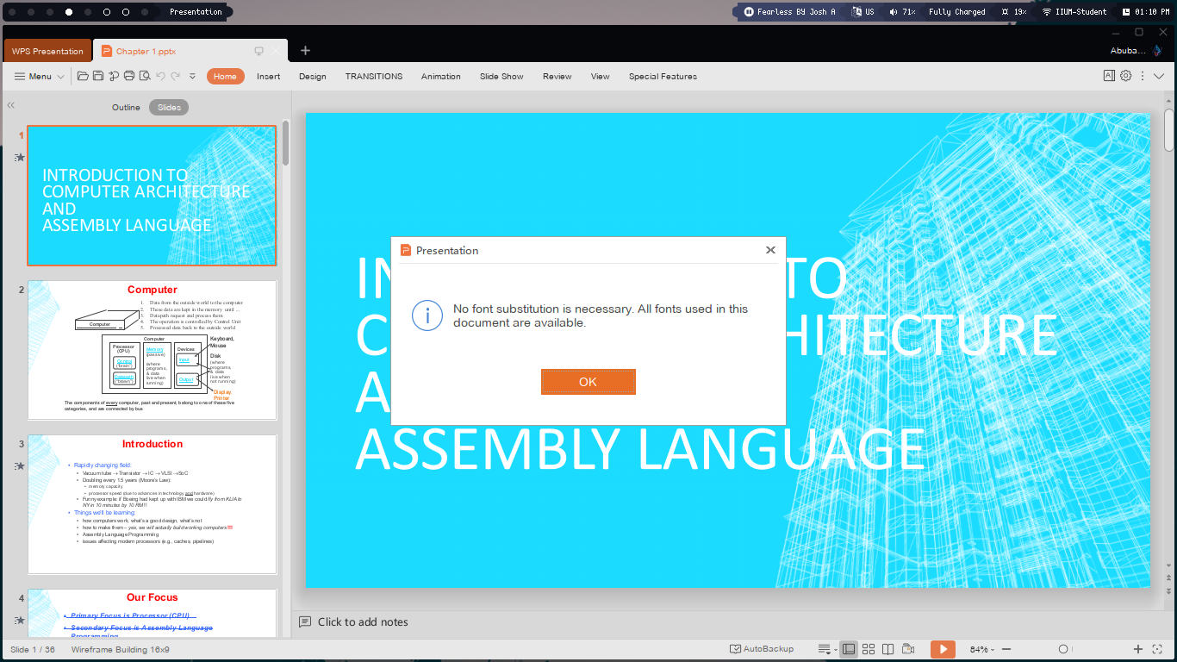1177x662 pixels.
Task: Click AutoBackup in the status bar
Action: (762, 649)
